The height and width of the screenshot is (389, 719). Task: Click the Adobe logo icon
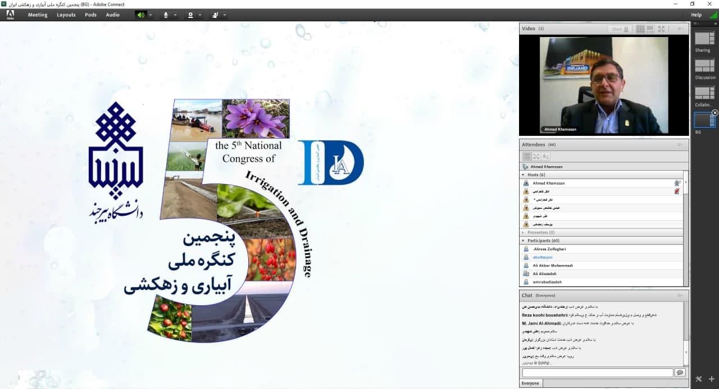pyautogui.click(x=10, y=15)
